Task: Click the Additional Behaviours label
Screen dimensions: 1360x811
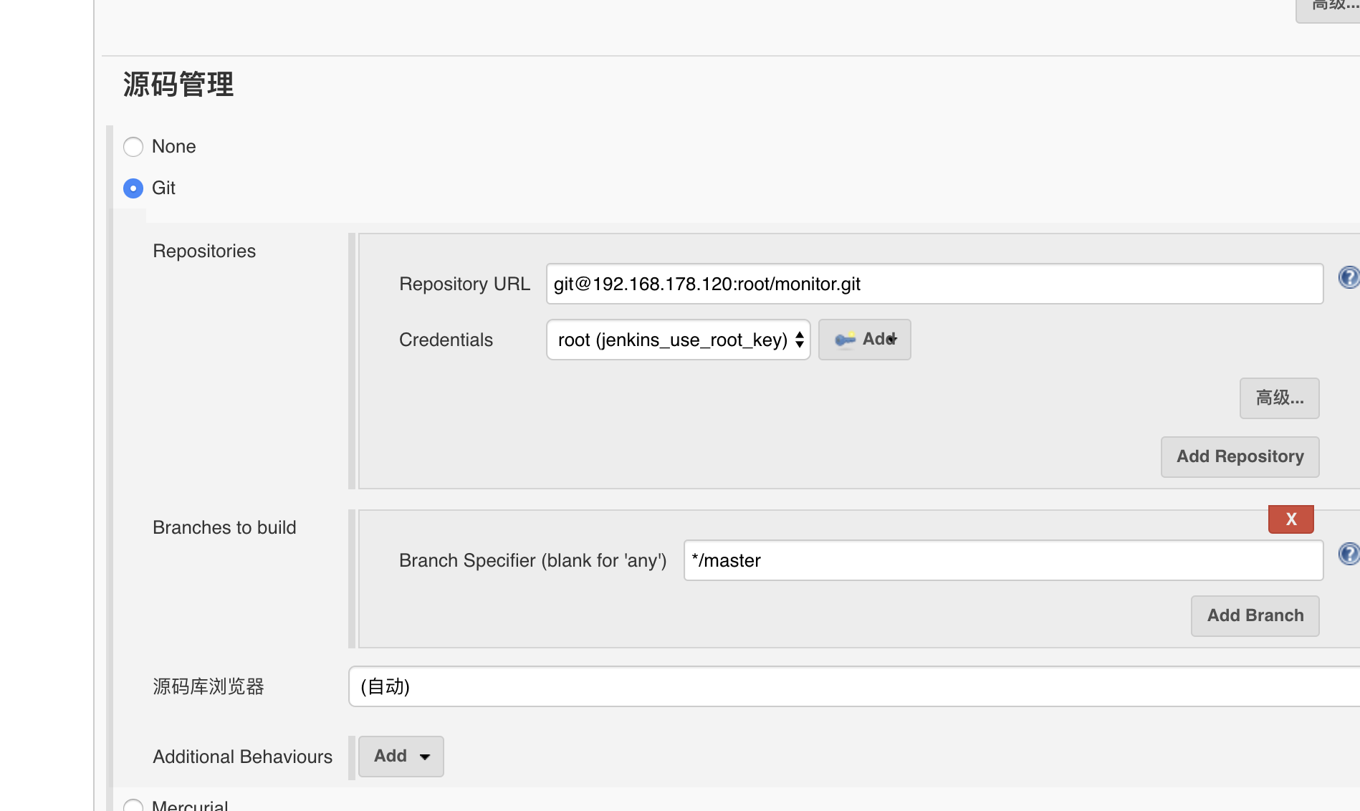Action: pos(242,757)
